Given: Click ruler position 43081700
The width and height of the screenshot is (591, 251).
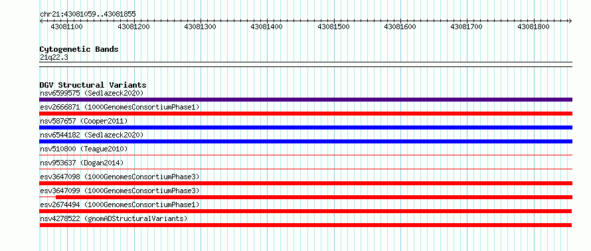Looking at the screenshot, I should pyautogui.click(x=467, y=27).
